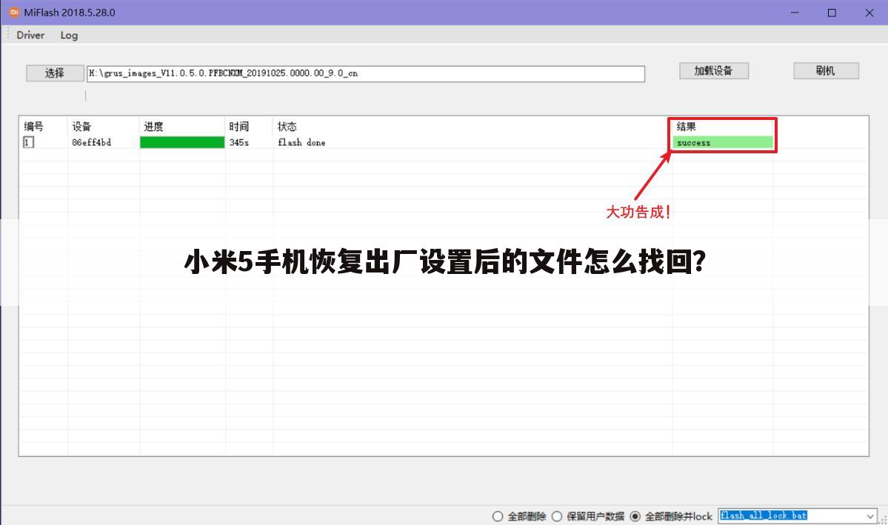Click the green success result cell
Image resolution: width=888 pixels, height=525 pixels.
point(723,143)
